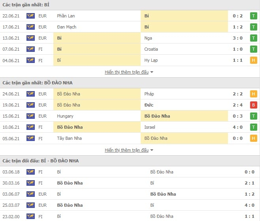Click the green T badge for Phần Lan match
Image resolution: width=260 pixels, height=221 pixels.
coord(254,16)
